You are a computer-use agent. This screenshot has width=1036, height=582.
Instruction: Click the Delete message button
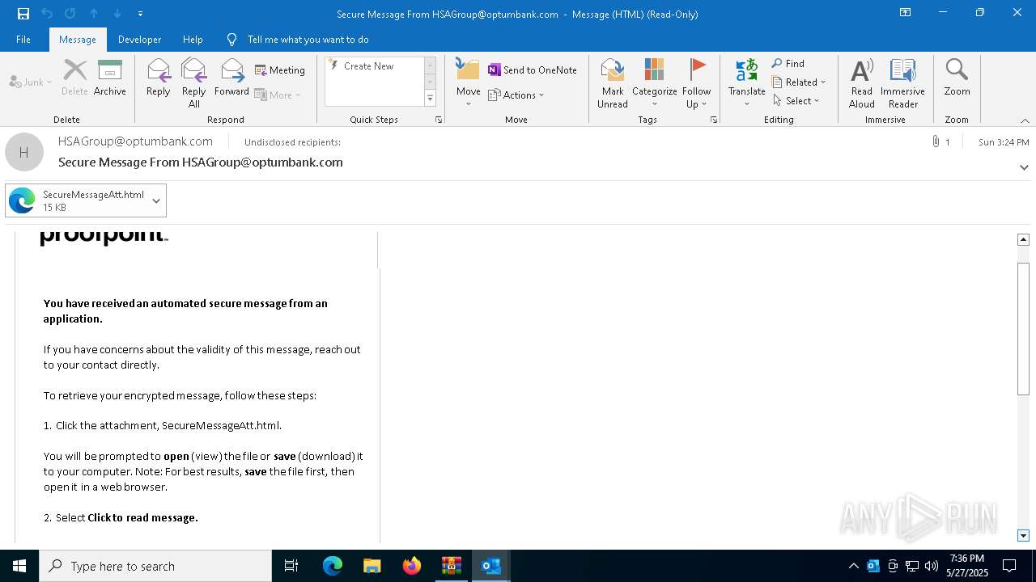coord(74,78)
